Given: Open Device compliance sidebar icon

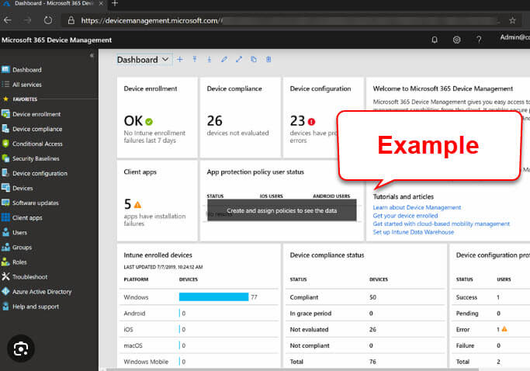Looking at the screenshot, I should (5, 129).
